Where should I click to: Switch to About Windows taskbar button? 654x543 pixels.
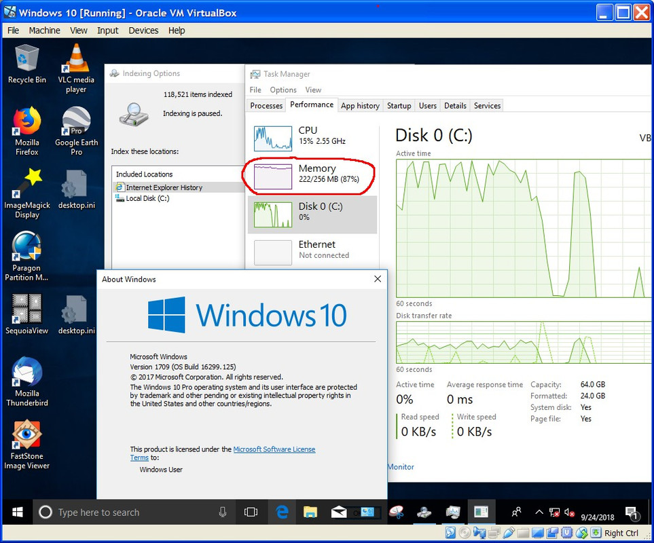pos(481,512)
